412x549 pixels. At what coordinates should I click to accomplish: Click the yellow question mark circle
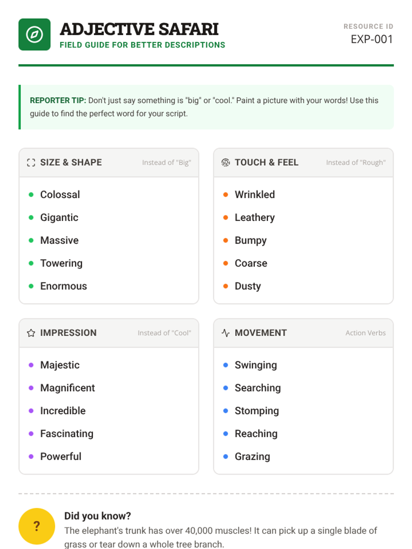(x=37, y=526)
